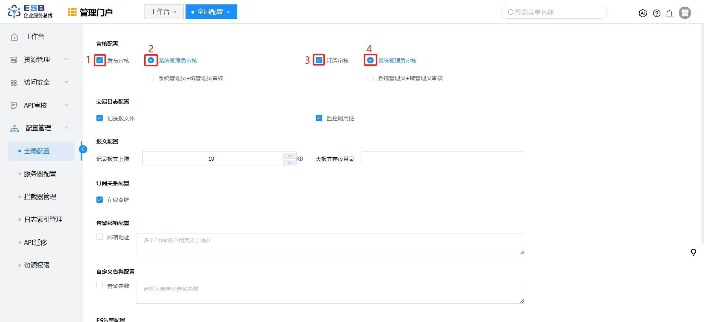Click the lightbulb icon at right edge
Screen dimensions: 704x322
693,252
